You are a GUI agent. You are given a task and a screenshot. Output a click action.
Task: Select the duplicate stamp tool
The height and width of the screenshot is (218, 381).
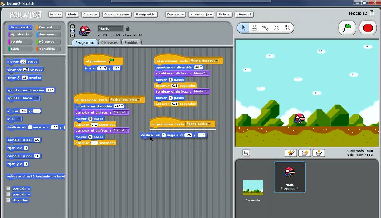[x=255, y=28]
